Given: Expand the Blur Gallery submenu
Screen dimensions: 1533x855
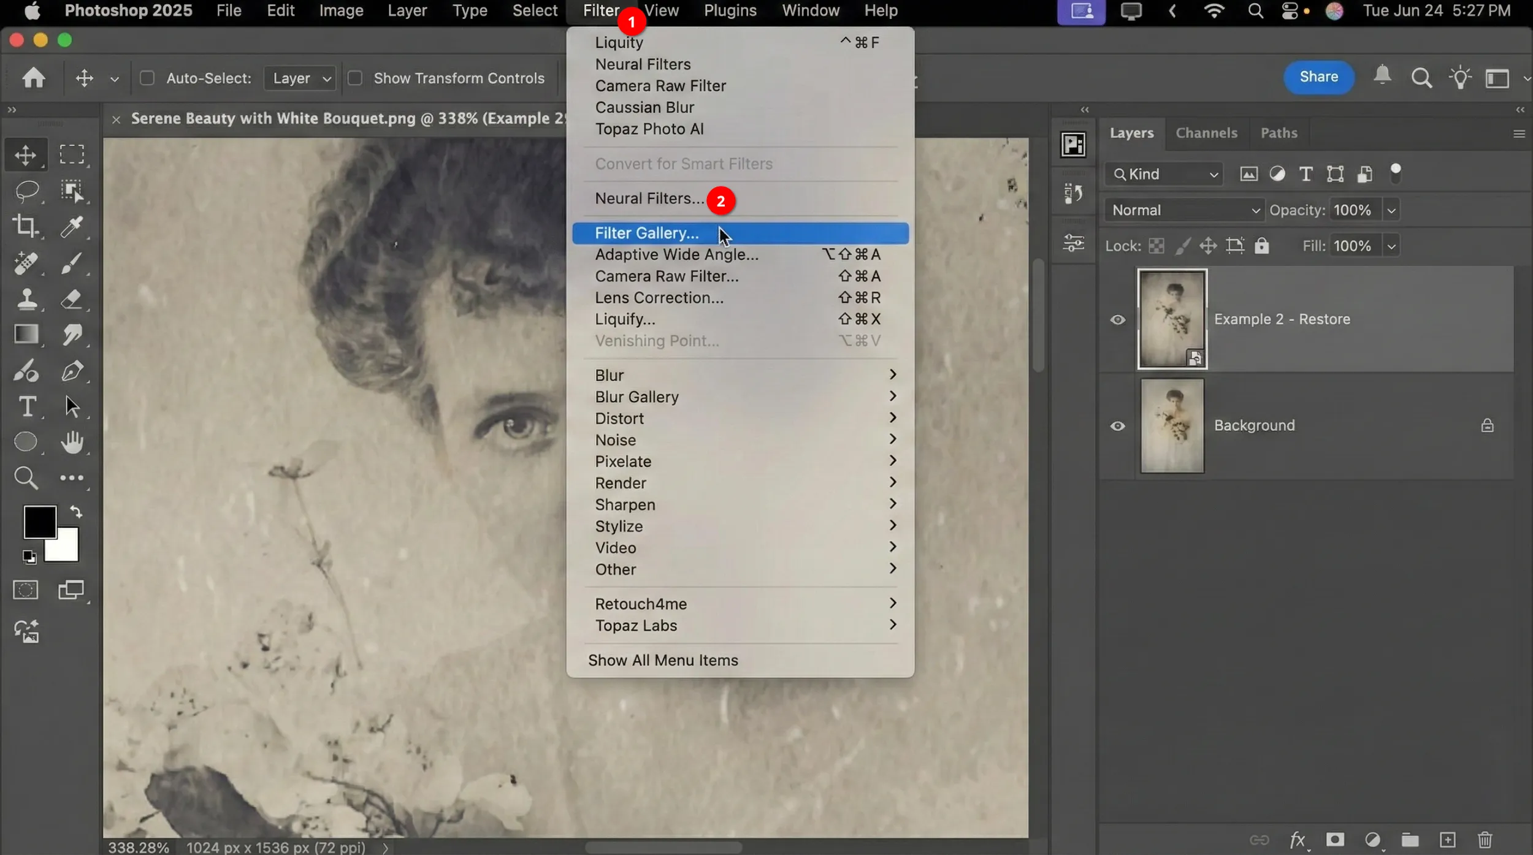Looking at the screenshot, I should point(637,397).
